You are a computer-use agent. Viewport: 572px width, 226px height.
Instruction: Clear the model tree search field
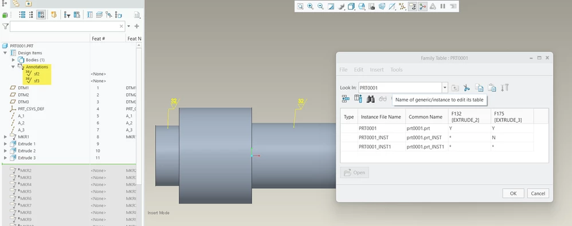(x=122, y=26)
